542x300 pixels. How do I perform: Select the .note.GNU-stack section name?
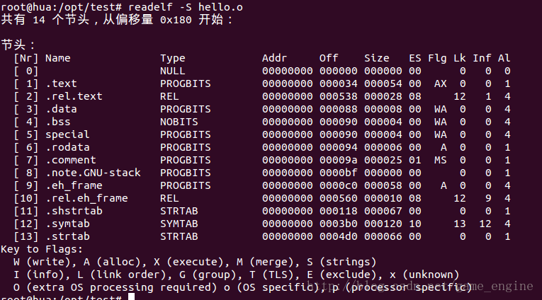pos(93,173)
